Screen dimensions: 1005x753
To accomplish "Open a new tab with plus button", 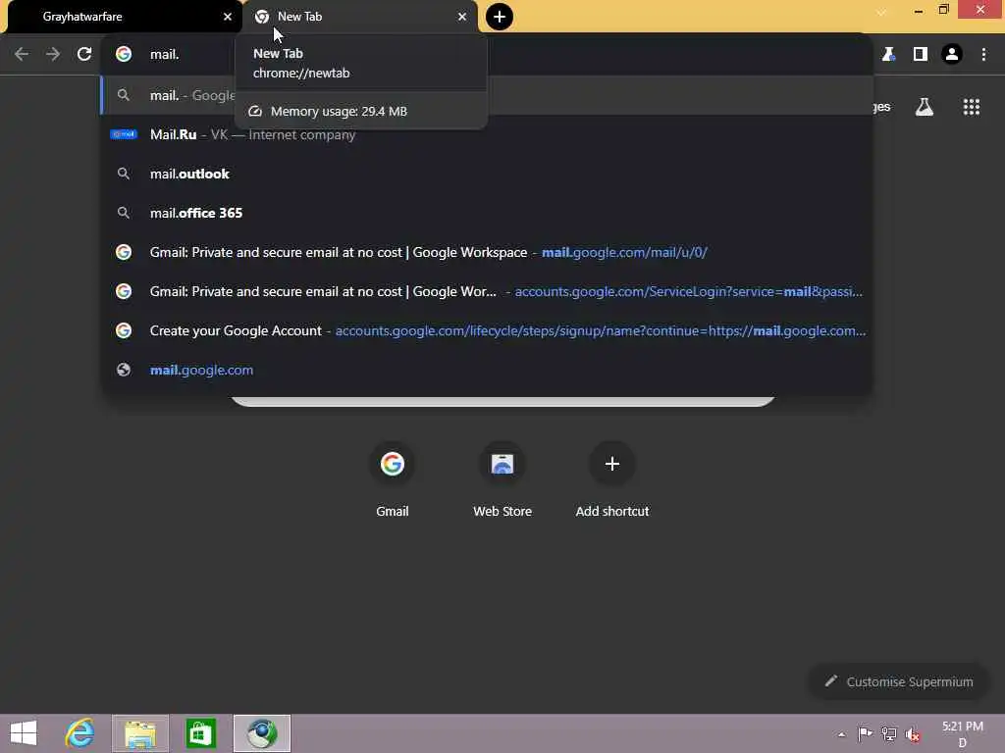I will point(499,17).
